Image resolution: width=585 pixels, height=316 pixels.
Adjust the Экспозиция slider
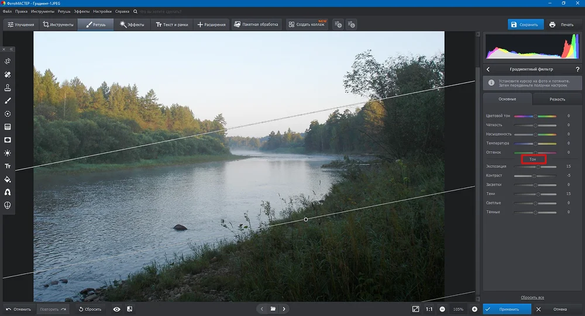point(535,166)
